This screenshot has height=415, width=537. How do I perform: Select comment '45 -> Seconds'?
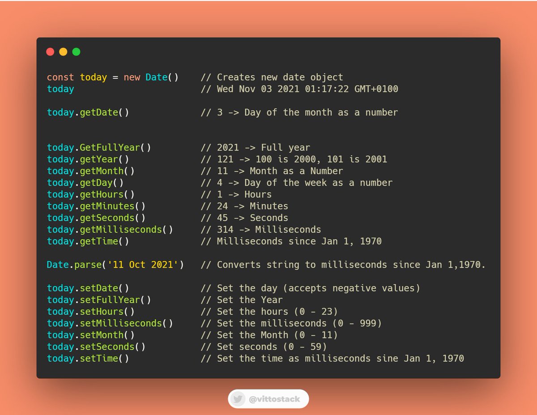click(252, 218)
